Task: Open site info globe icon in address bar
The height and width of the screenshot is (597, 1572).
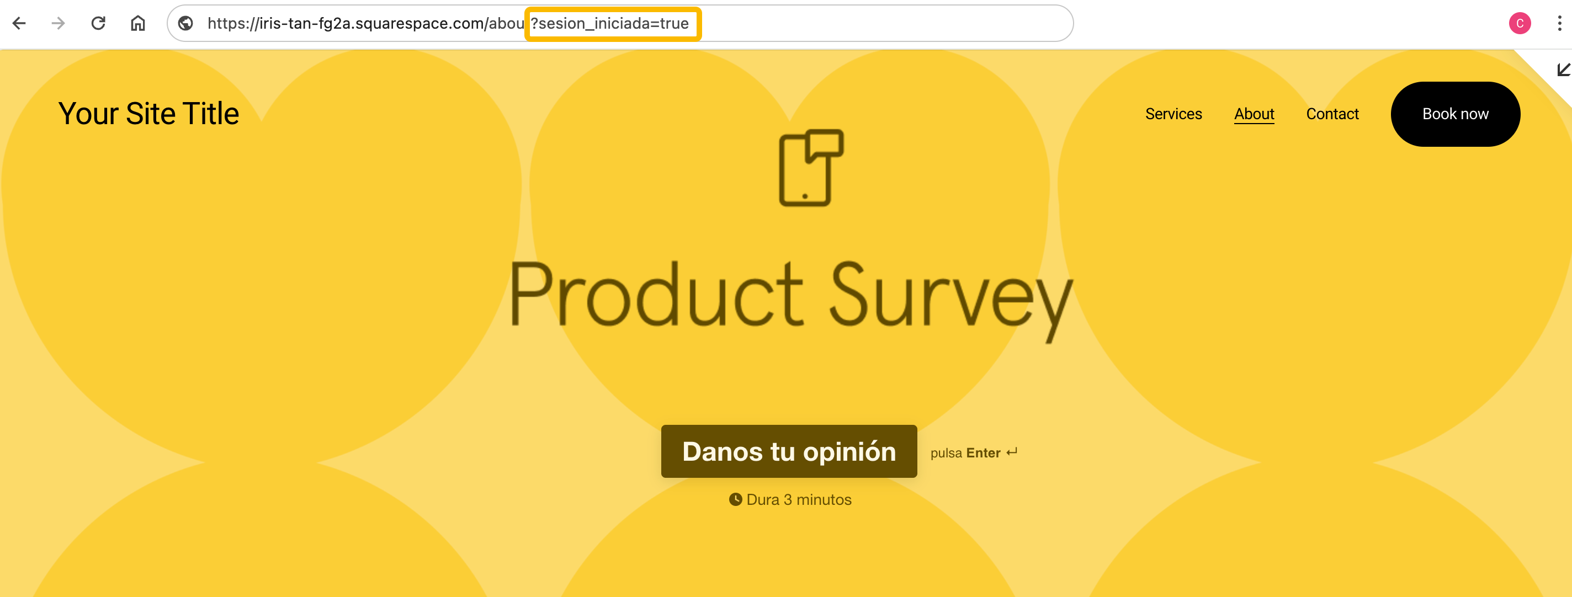Action: 185,23
